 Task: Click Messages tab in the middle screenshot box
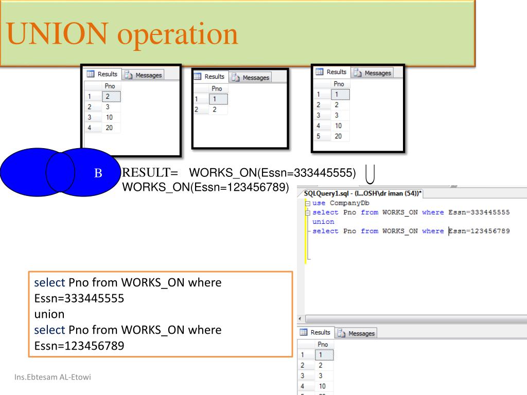(x=251, y=78)
